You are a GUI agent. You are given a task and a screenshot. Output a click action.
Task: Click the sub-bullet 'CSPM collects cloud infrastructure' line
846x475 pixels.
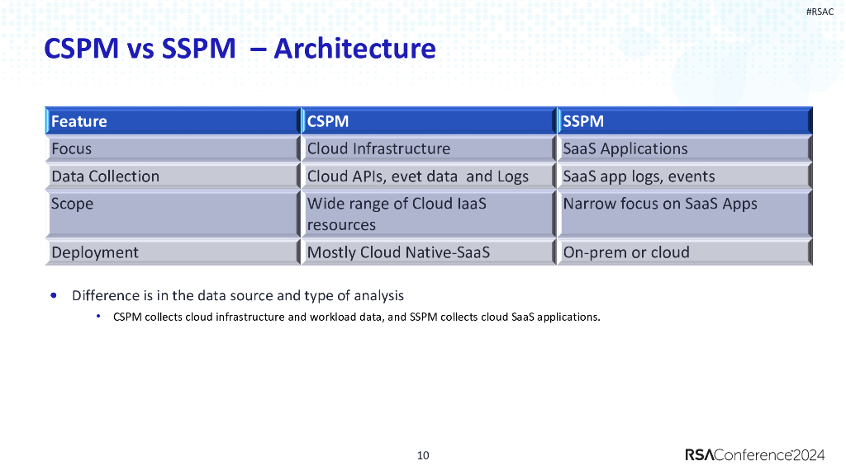[357, 317]
